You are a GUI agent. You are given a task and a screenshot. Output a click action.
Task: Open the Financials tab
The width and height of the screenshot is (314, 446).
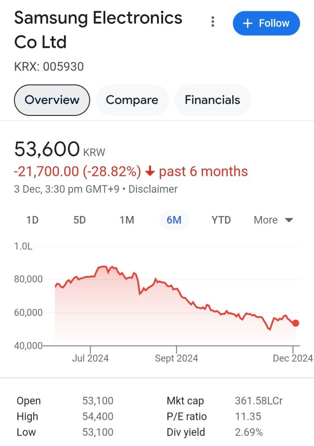click(212, 100)
